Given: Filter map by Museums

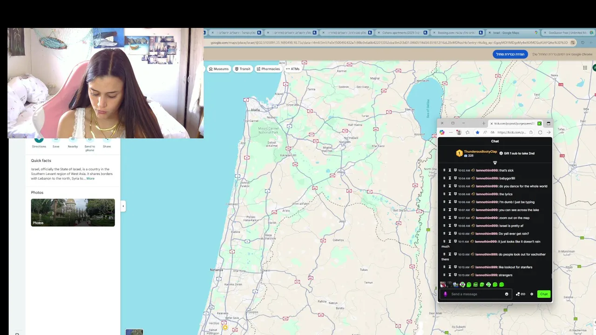Looking at the screenshot, I should [219, 69].
